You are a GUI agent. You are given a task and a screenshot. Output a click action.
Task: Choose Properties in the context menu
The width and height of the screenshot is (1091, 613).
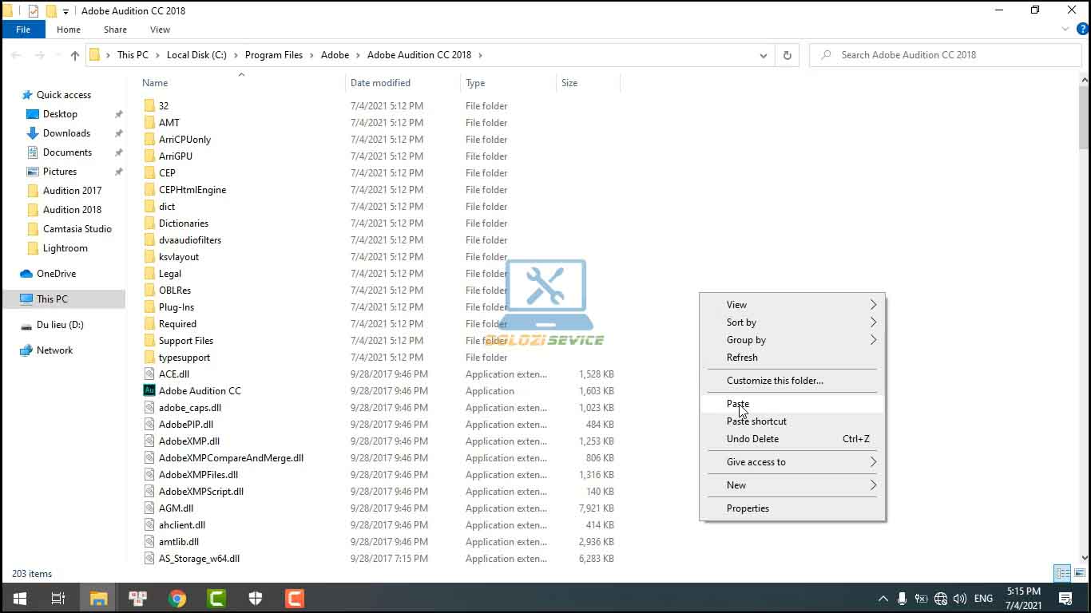[748, 508]
